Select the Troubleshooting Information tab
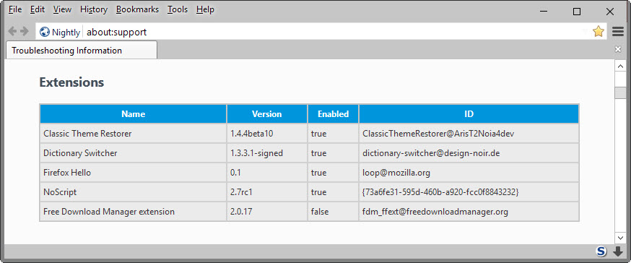This screenshot has width=631, height=263. tap(82, 51)
